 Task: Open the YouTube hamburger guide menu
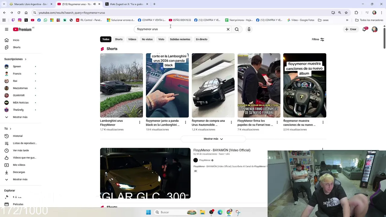6,29
